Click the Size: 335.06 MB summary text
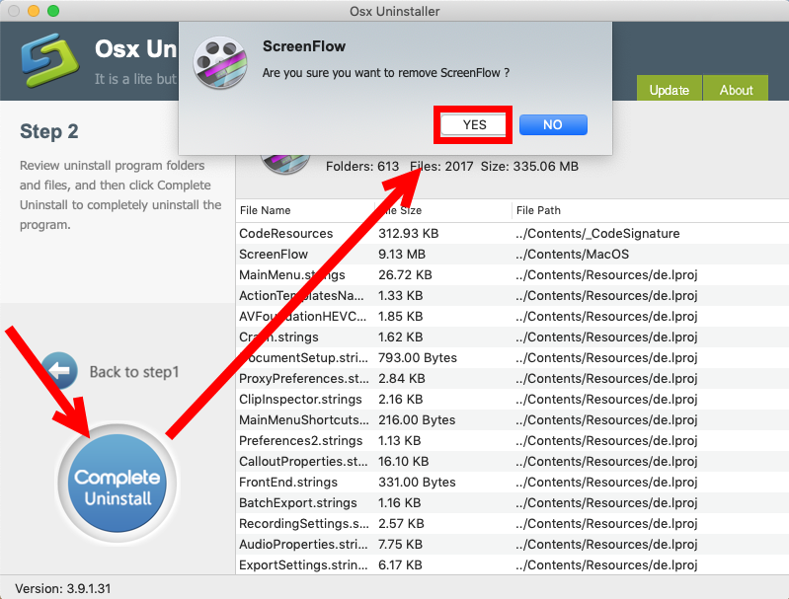Viewport: 789px width, 599px height. point(529,166)
